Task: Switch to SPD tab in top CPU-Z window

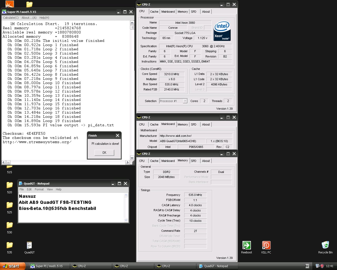Action: click(194, 12)
